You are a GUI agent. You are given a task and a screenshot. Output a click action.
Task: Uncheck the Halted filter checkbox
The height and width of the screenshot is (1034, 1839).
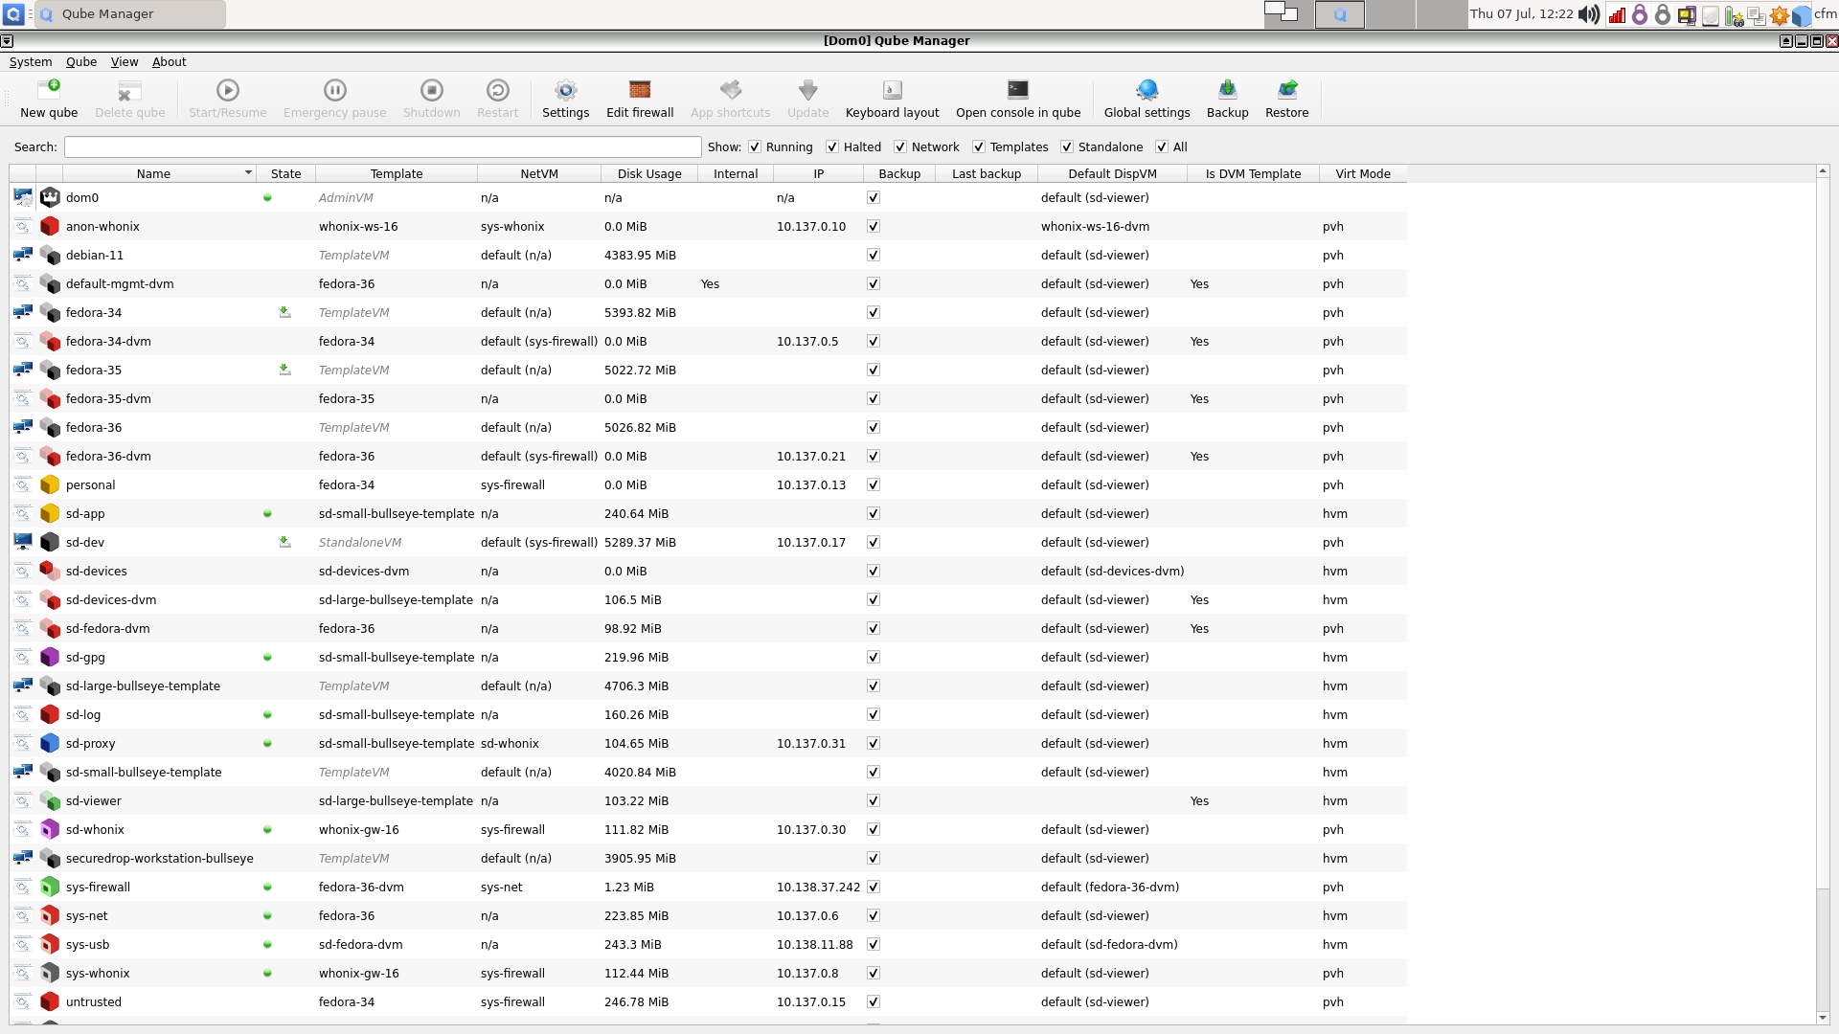coord(832,147)
